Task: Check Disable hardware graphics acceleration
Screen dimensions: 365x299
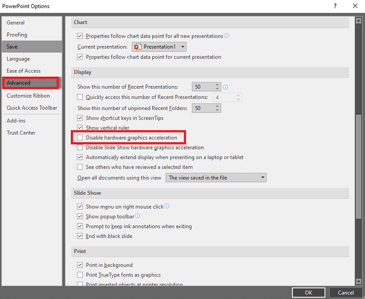Action: point(80,137)
